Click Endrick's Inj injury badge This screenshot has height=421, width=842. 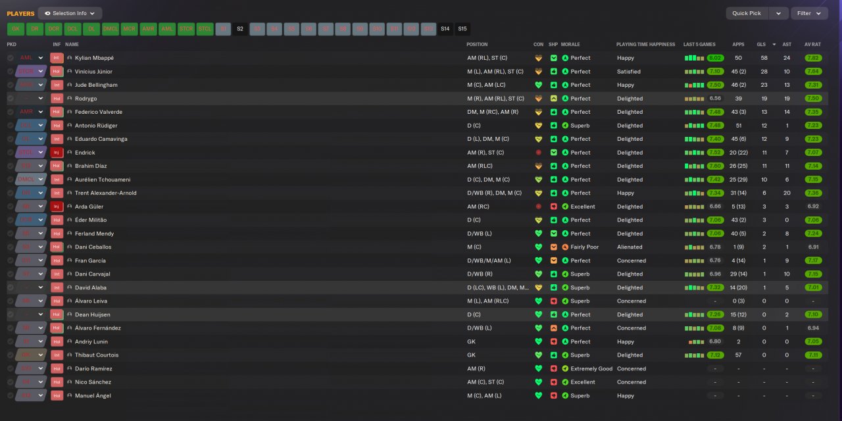tap(57, 153)
